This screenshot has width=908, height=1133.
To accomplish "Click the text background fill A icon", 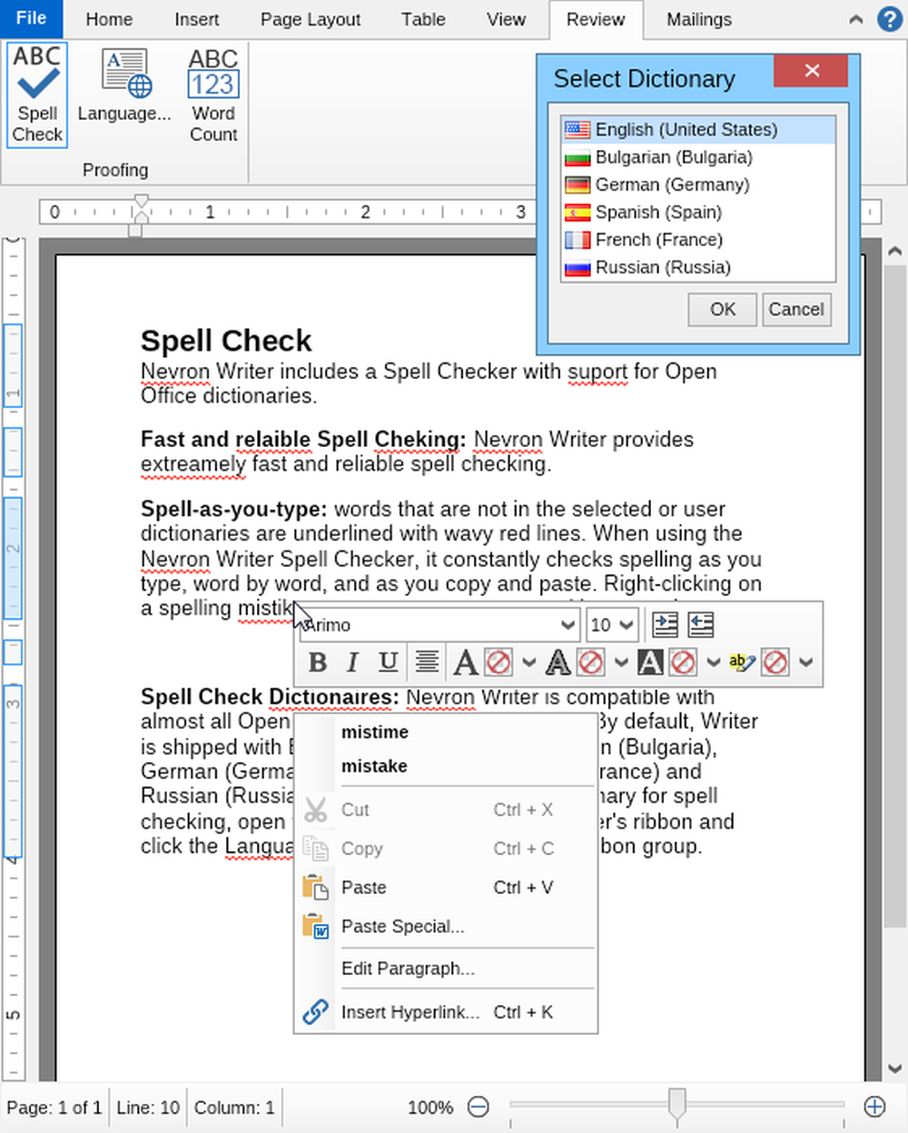I will (649, 662).
